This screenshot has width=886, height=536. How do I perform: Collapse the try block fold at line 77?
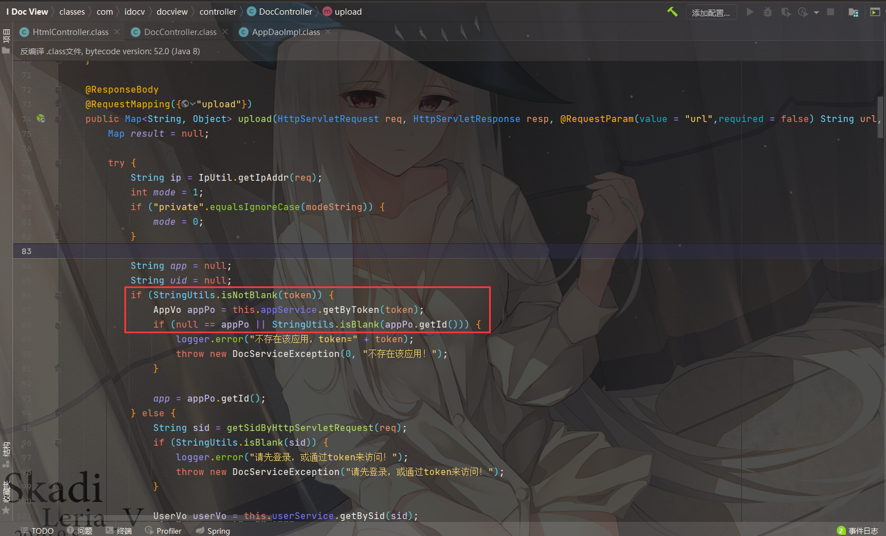coord(58,163)
